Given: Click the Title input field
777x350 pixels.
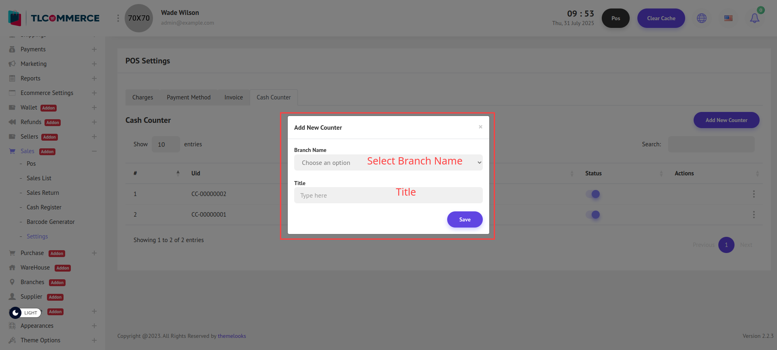Looking at the screenshot, I should [x=388, y=196].
